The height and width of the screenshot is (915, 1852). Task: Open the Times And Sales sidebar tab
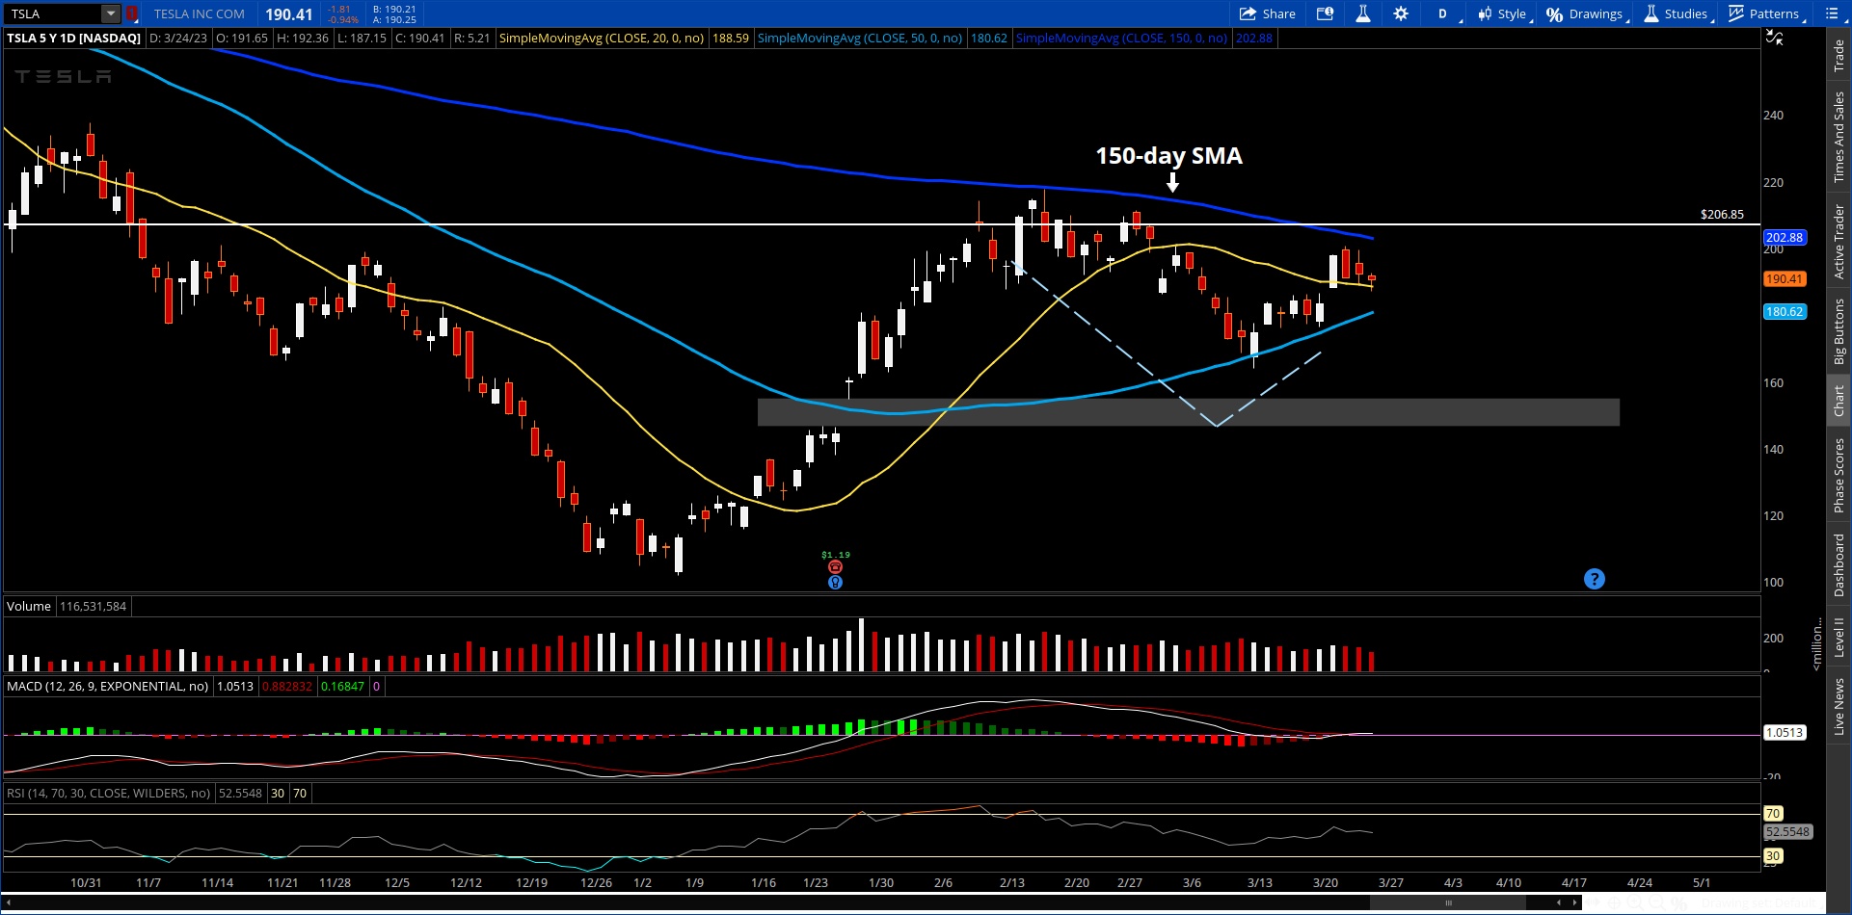pos(1839,137)
